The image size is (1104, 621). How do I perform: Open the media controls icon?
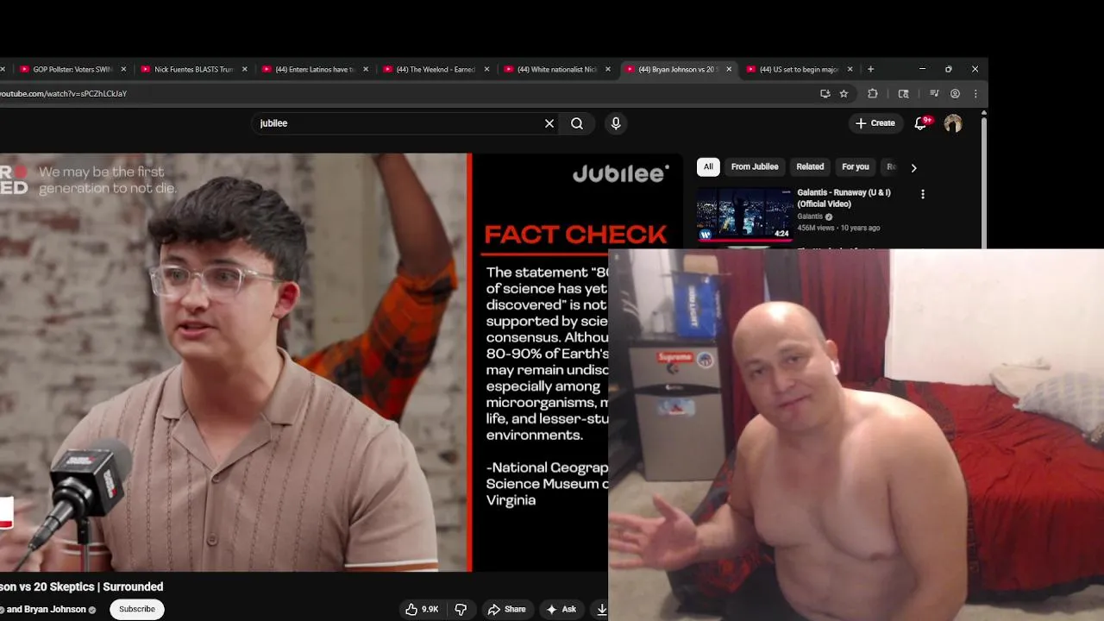click(934, 93)
